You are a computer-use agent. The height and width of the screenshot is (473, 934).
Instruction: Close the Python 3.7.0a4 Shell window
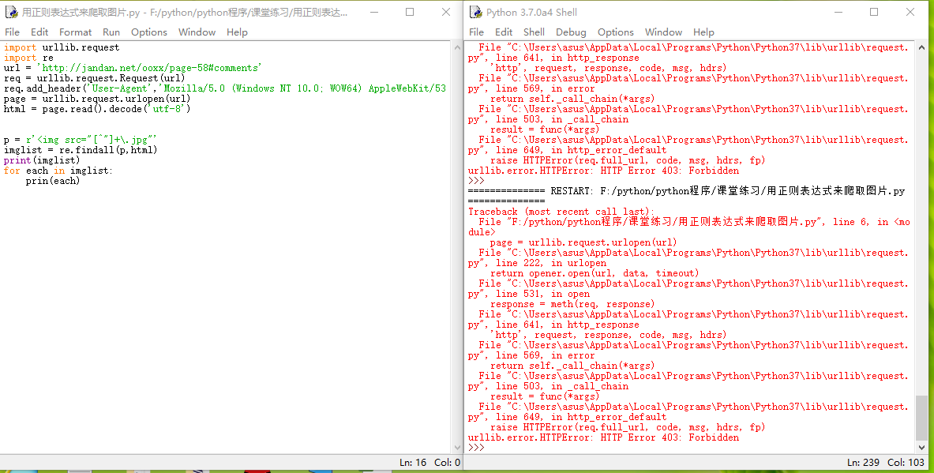click(x=910, y=13)
